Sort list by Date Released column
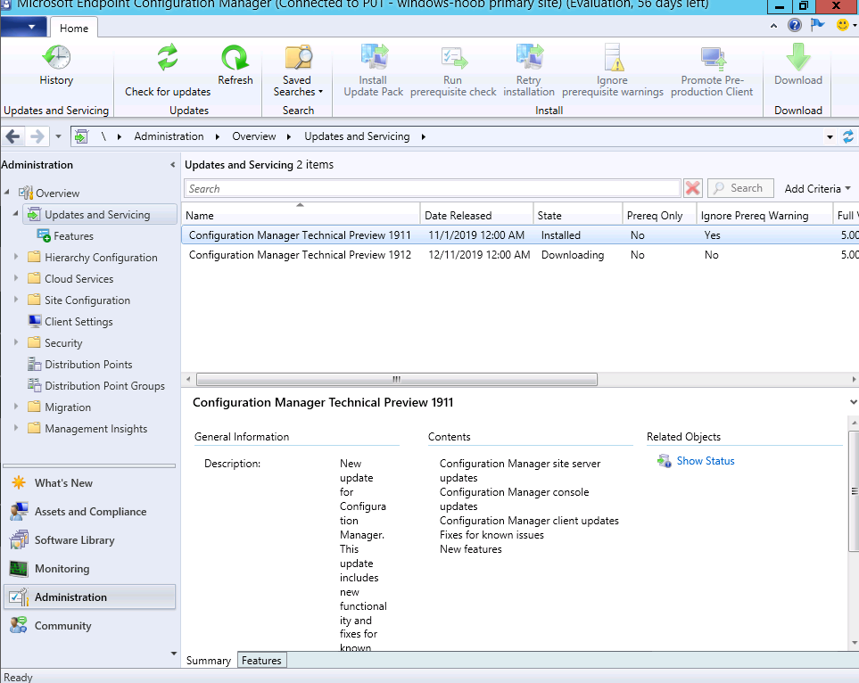 [x=476, y=215]
